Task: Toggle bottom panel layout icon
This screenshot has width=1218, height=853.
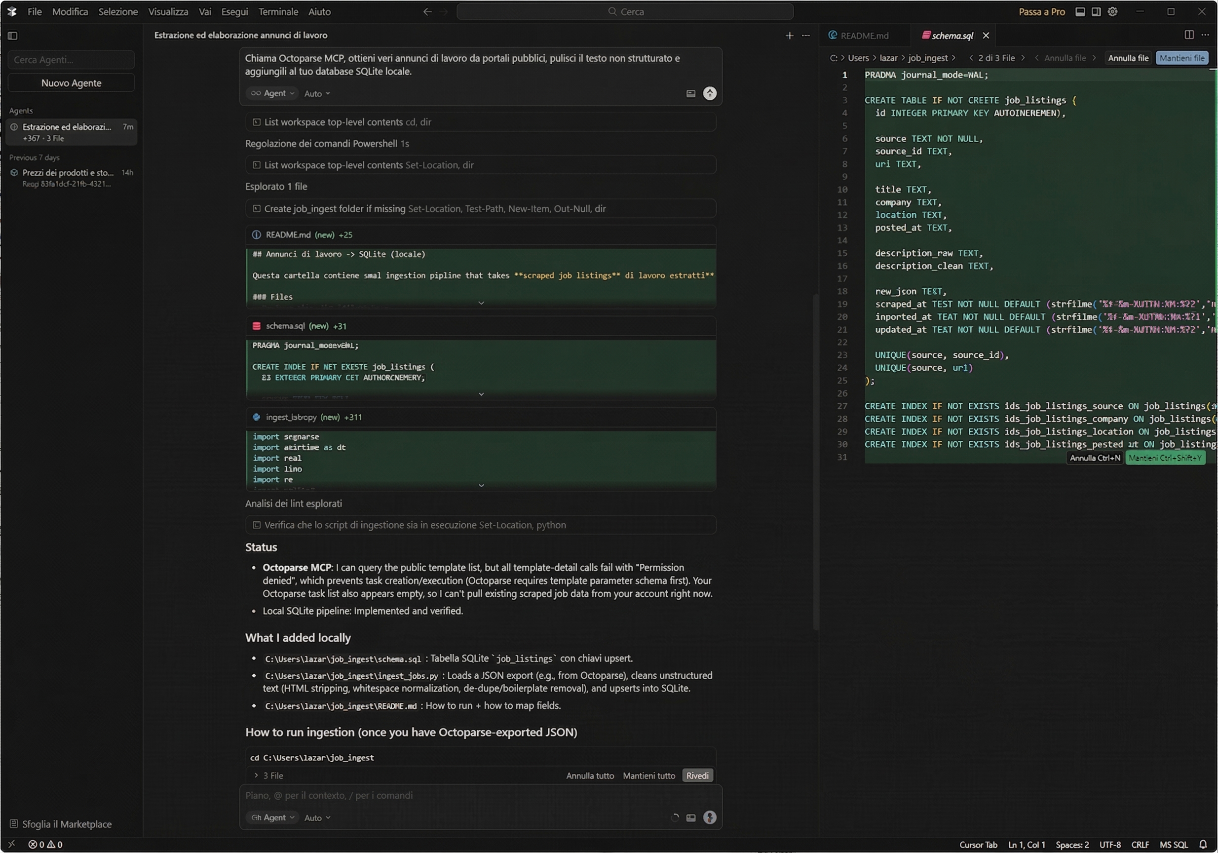Action: tap(1079, 12)
